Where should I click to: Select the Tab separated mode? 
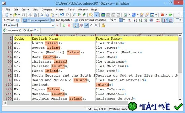(62, 20)
